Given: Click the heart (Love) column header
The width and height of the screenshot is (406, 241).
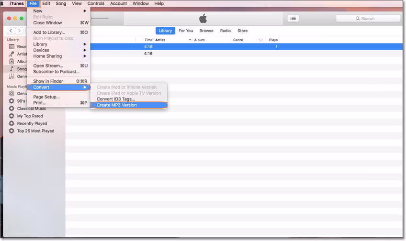Looking at the screenshot, I should pos(261,40).
